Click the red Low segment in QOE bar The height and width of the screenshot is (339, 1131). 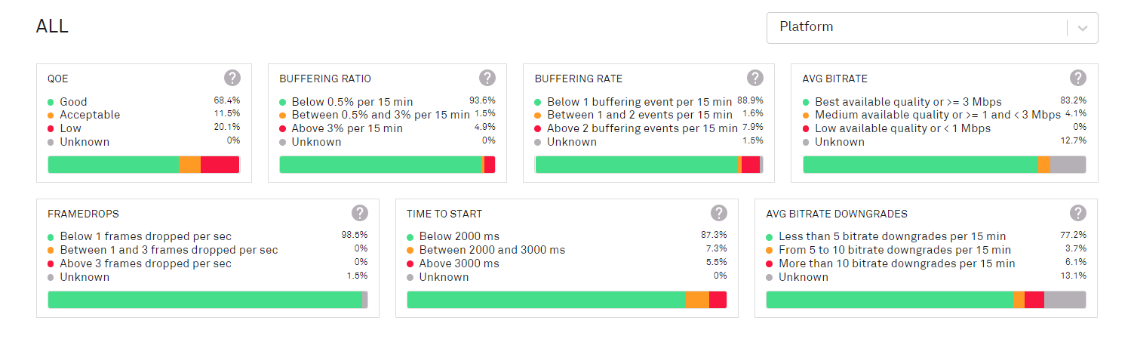[220, 165]
